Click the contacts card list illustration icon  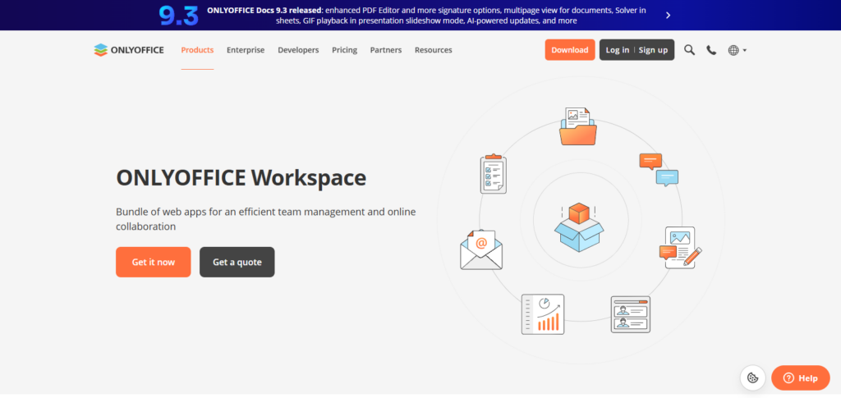630,314
